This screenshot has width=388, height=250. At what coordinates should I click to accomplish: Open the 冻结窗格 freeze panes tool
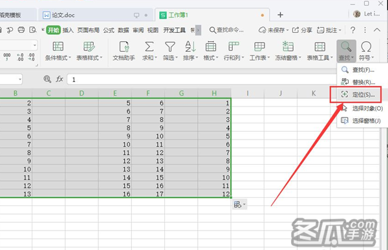[288, 51]
